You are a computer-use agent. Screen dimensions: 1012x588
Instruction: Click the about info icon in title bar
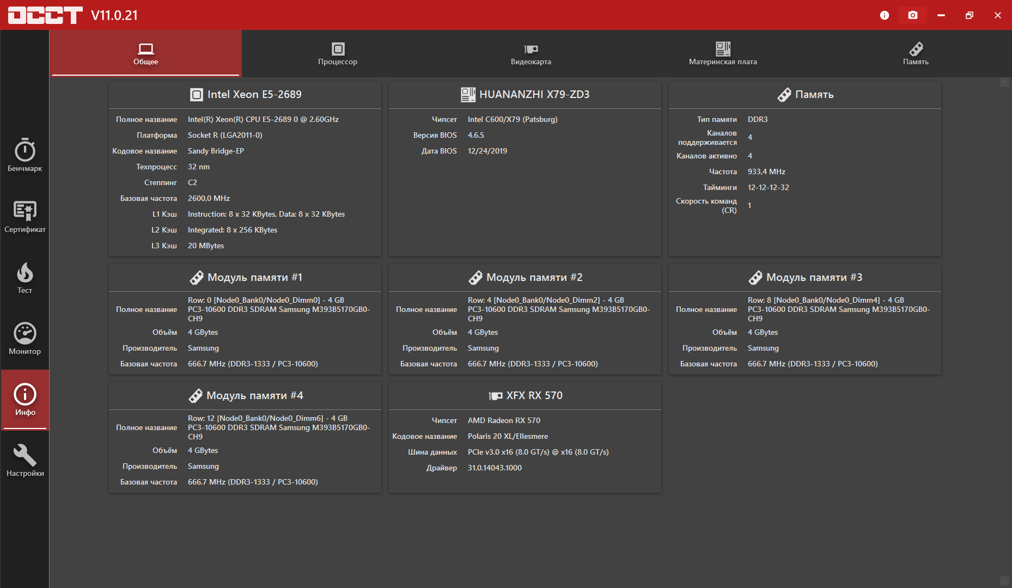tap(885, 15)
